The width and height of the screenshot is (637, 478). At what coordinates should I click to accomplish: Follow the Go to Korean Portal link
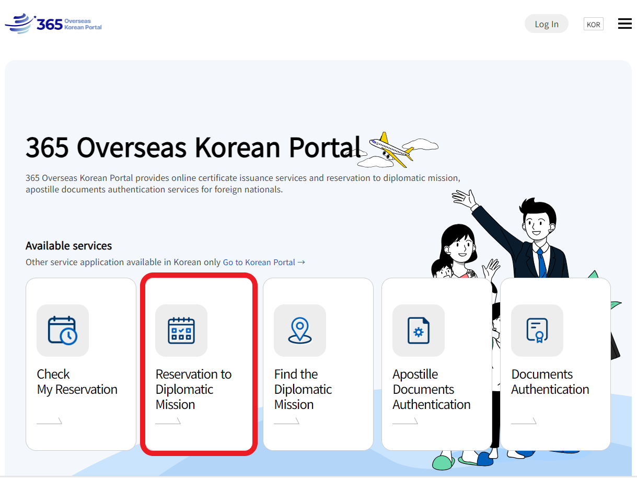tap(263, 262)
